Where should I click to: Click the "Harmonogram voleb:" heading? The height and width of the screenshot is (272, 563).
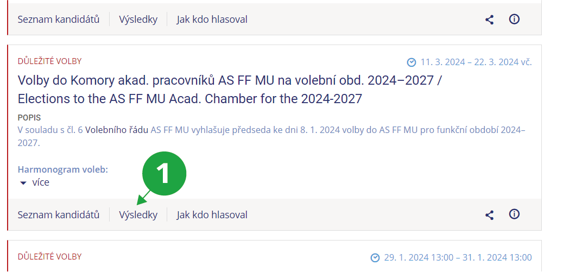coord(63,169)
